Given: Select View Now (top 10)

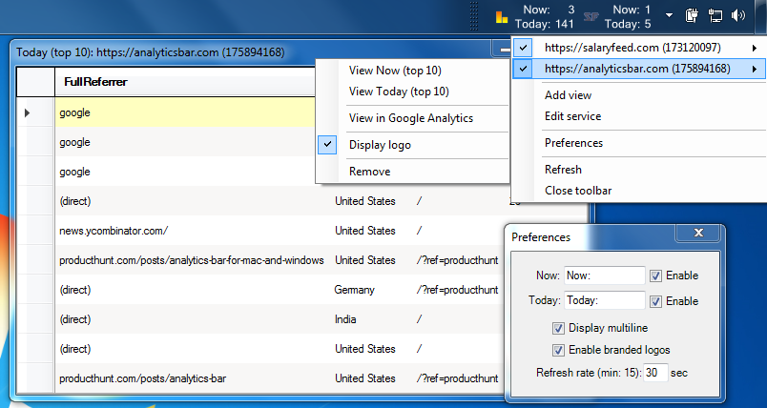Looking at the screenshot, I should [x=395, y=71].
